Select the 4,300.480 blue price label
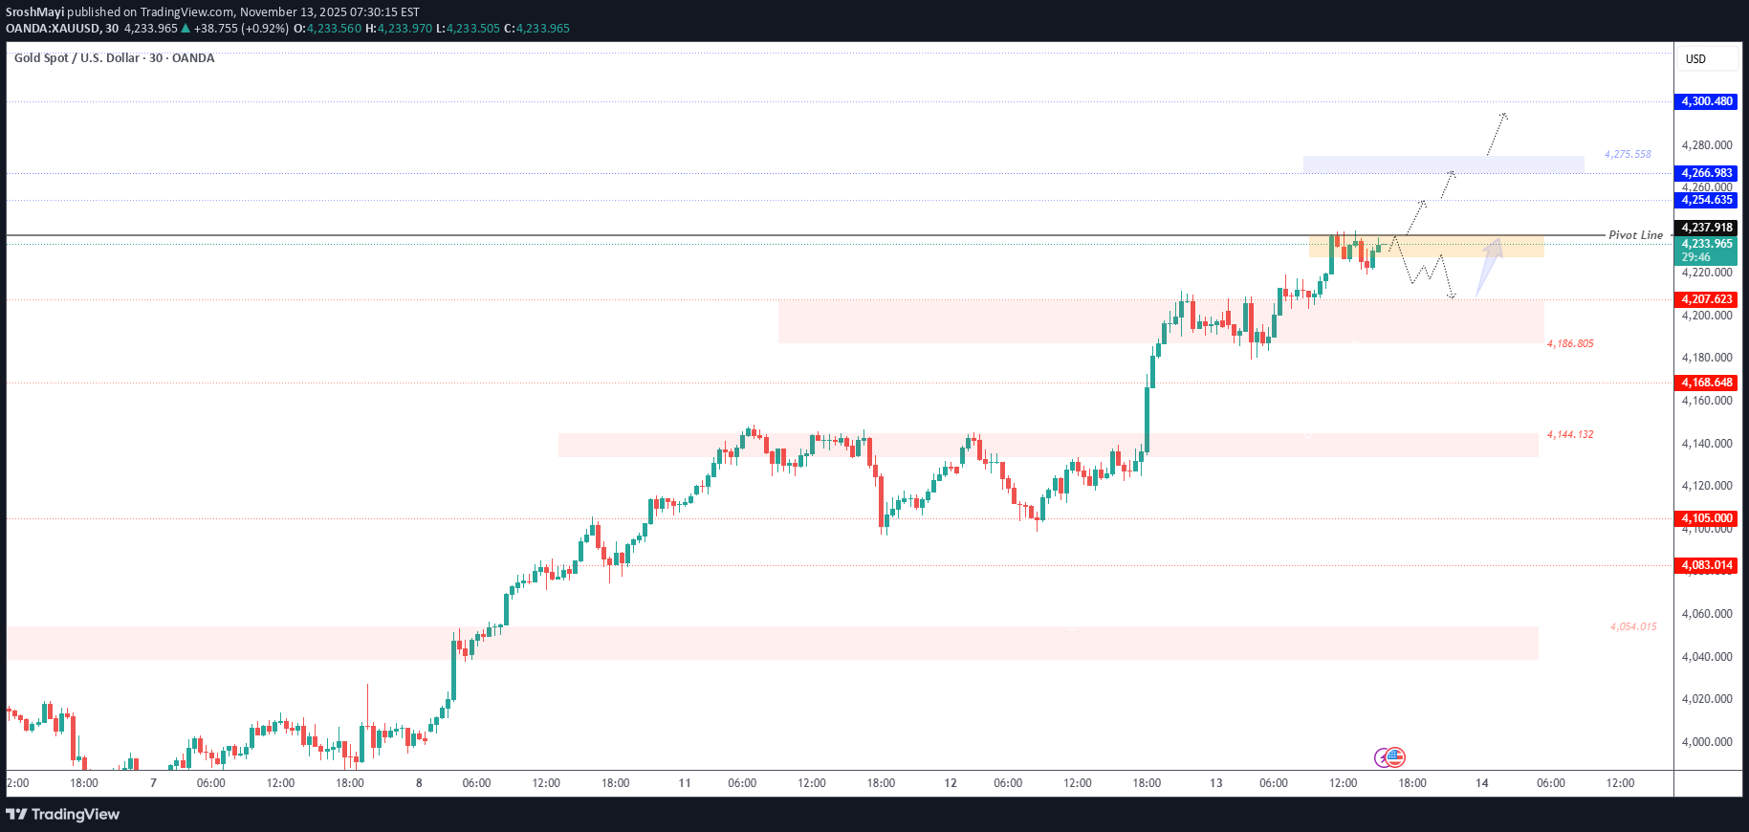 coord(1706,101)
